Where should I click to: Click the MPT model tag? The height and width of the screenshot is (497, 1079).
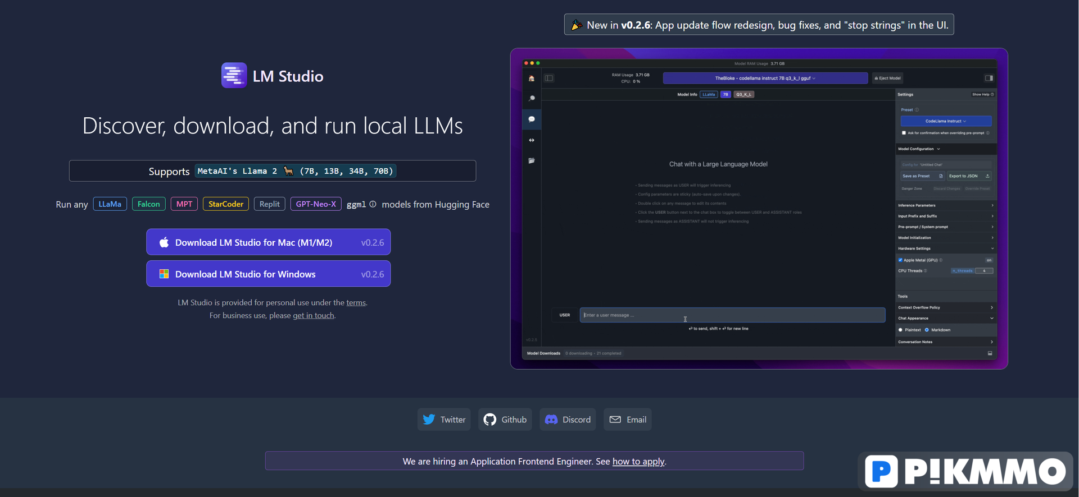pos(184,204)
